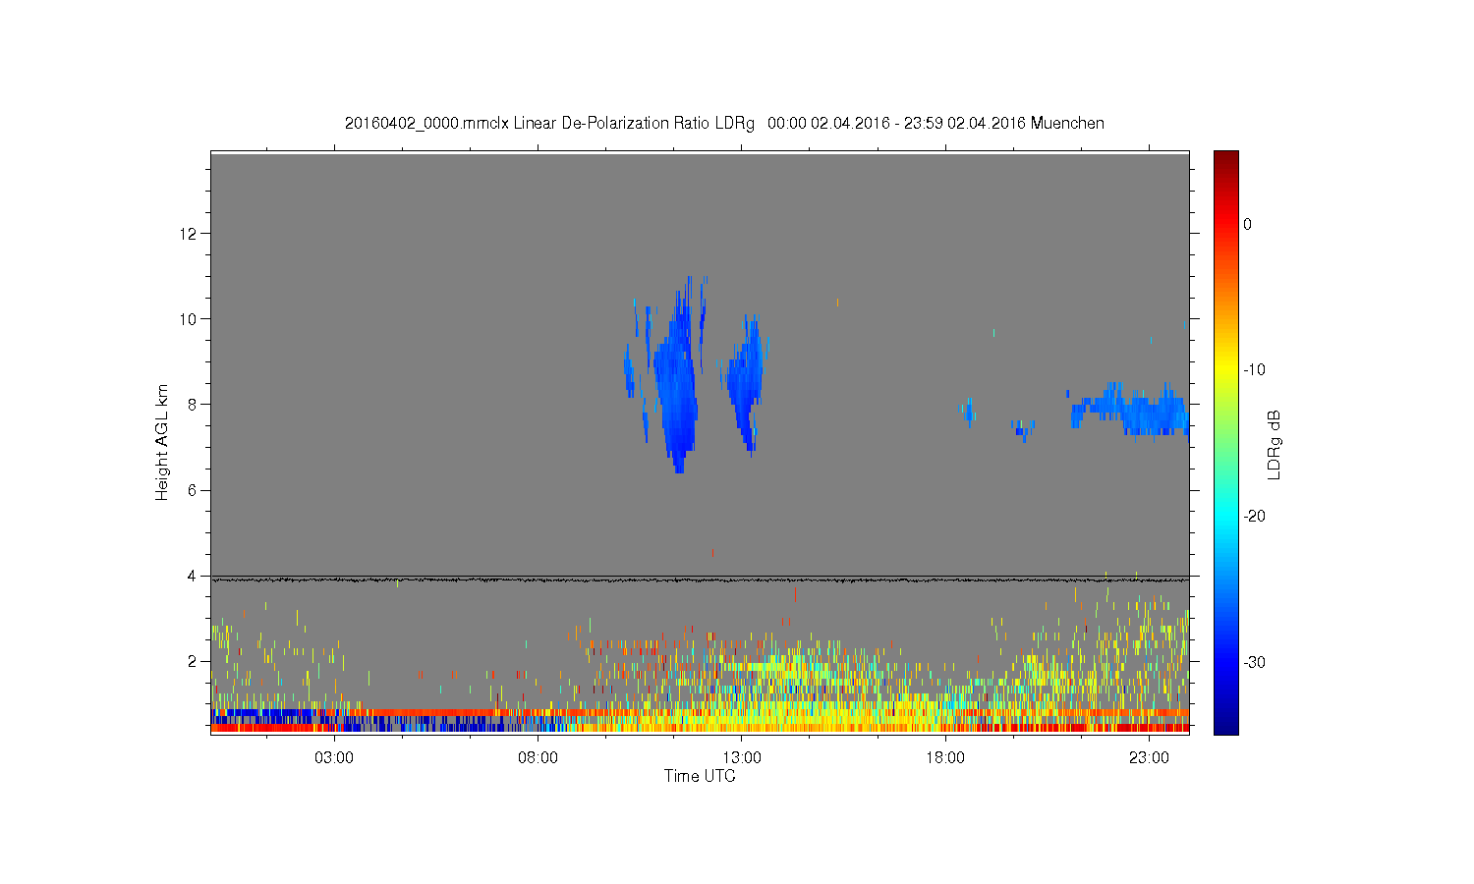Viewport: 1474px width, 884px height.
Task: Click the height tick label 4
Action: click(x=194, y=576)
